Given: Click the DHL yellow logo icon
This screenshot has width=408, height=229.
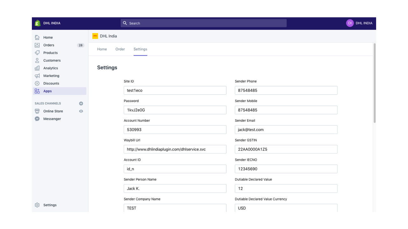Looking at the screenshot, I should (95, 36).
